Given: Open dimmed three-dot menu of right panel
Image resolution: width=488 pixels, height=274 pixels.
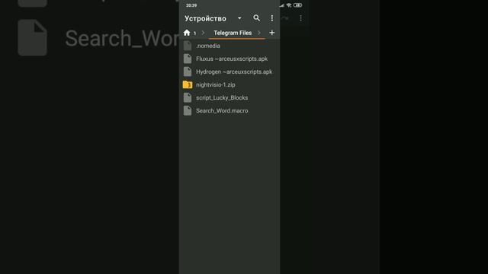Looking at the screenshot, I should [x=300, y=18].
